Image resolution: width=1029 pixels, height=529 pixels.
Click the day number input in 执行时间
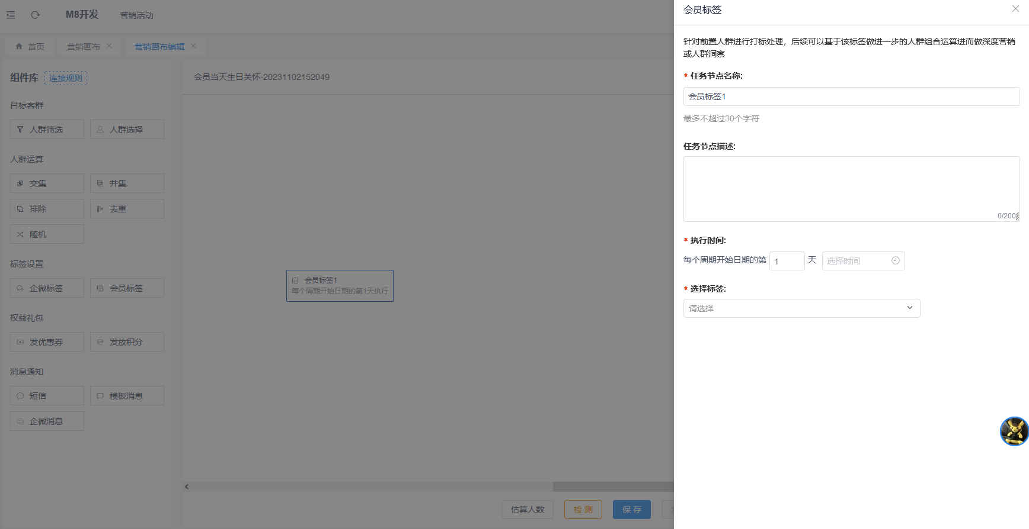787,261
